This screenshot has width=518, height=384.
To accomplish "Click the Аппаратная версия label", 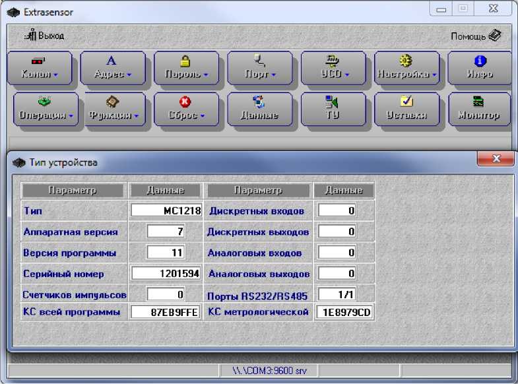I will 71,232.
